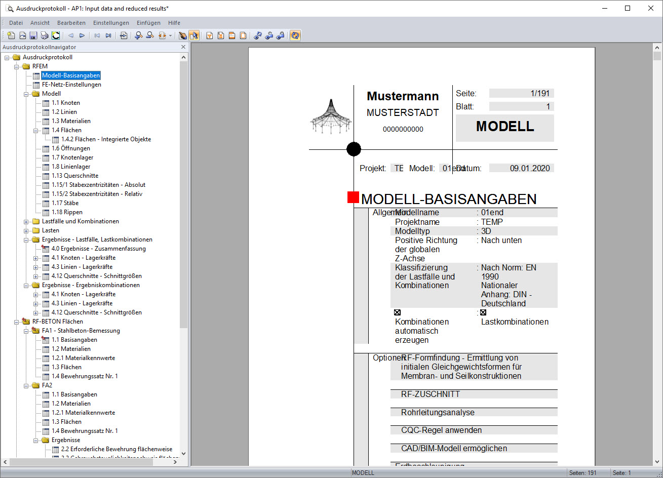Zoom out of the report page
Viewport: 663px width, 478px height.
[150, 35]
